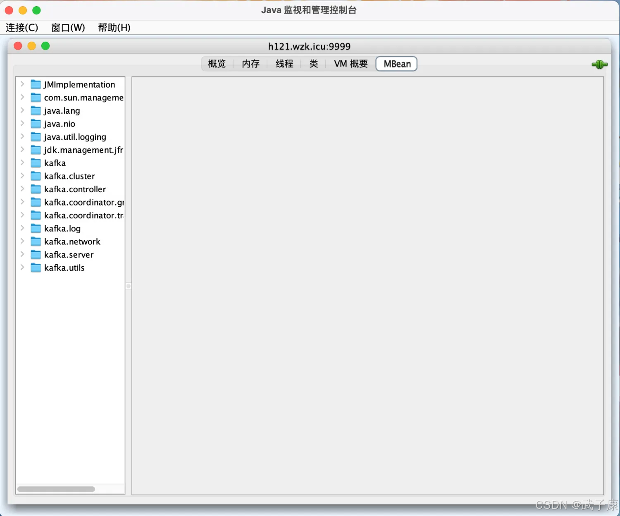Switch to the VM 概要 tab
This screenshot has height=516, width=620.
pyautogui.click(x=351, y=64)
